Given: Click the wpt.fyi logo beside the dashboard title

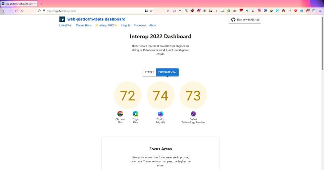Looking at the screenshot, I should [x=62, y=19].
